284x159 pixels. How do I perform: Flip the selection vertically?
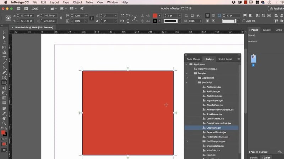tap(128, 21)
